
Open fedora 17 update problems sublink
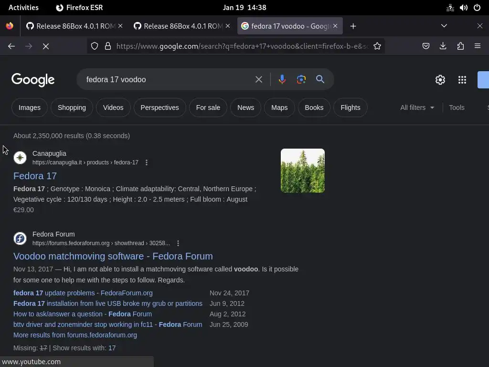click(83, 293)
